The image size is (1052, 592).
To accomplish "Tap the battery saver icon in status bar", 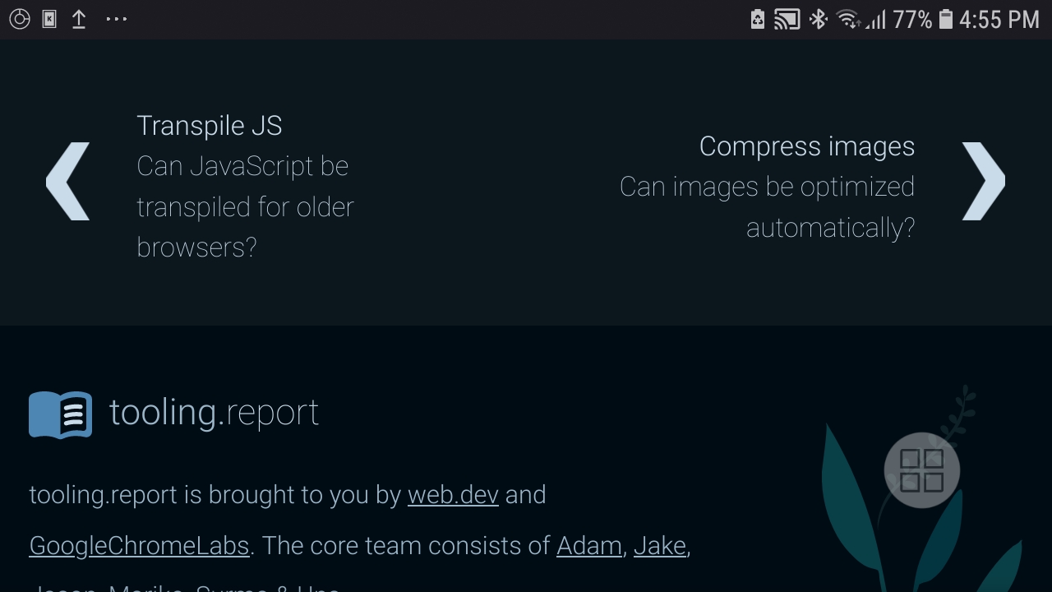I will click(x=757, y=18).
